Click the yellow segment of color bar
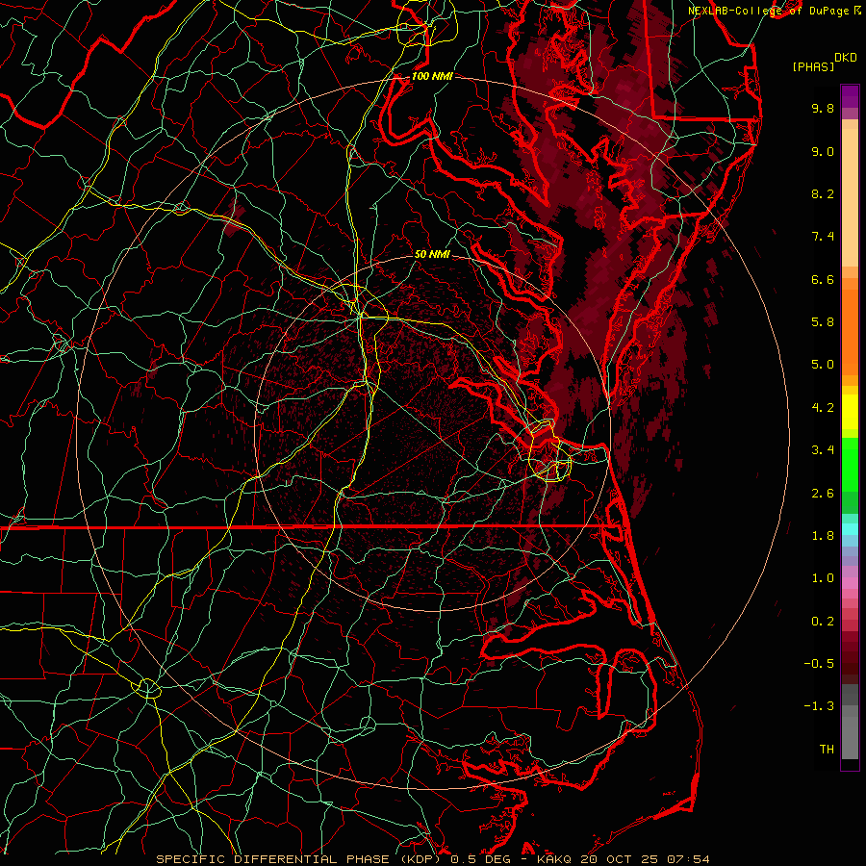 point(850,412)
